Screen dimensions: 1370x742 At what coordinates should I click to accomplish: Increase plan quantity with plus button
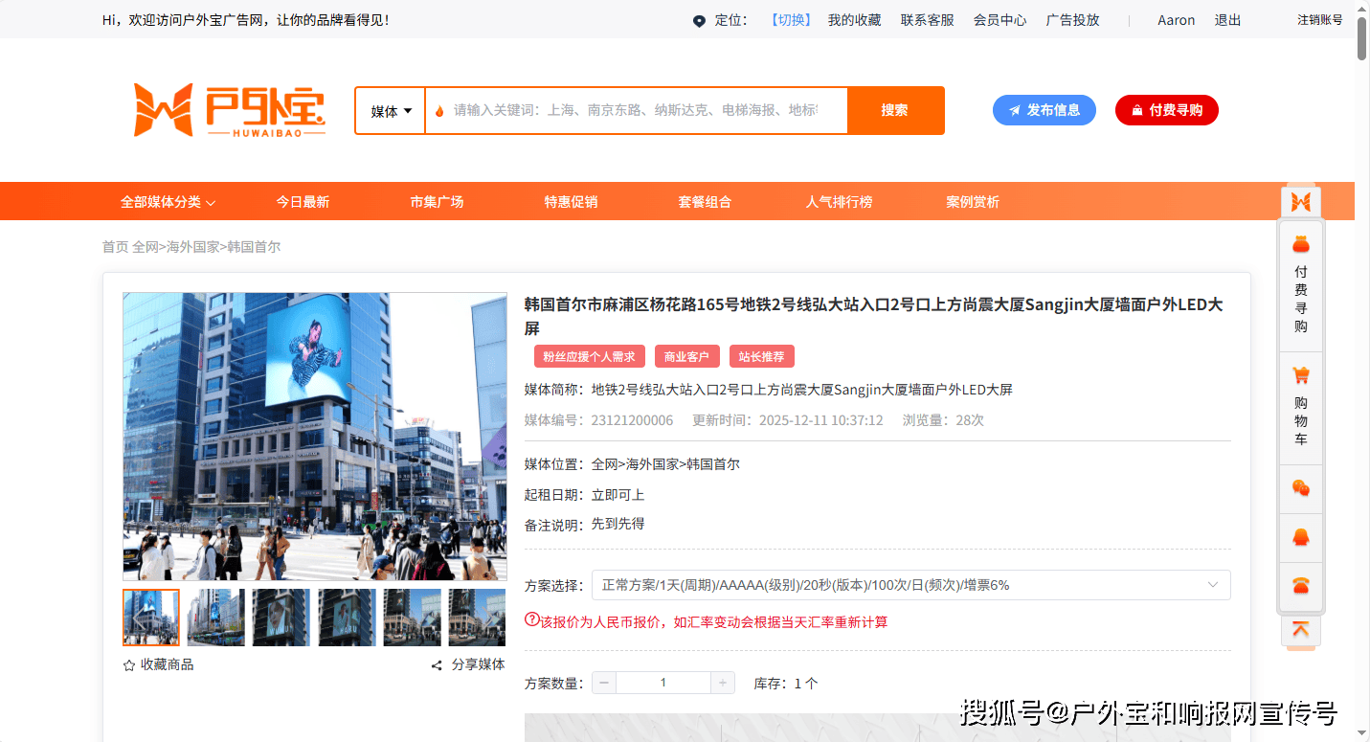(723, 683)
